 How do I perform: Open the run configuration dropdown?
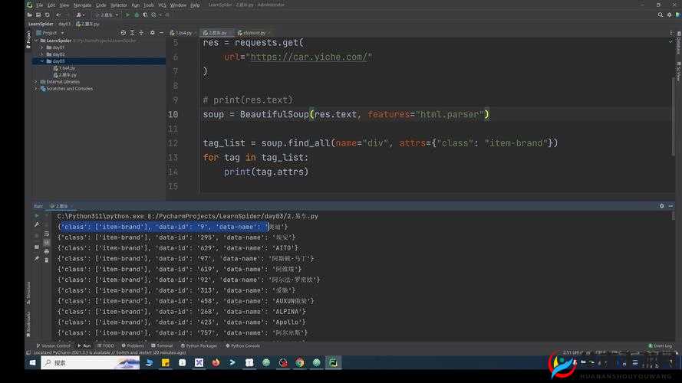[x=107, y=15]
